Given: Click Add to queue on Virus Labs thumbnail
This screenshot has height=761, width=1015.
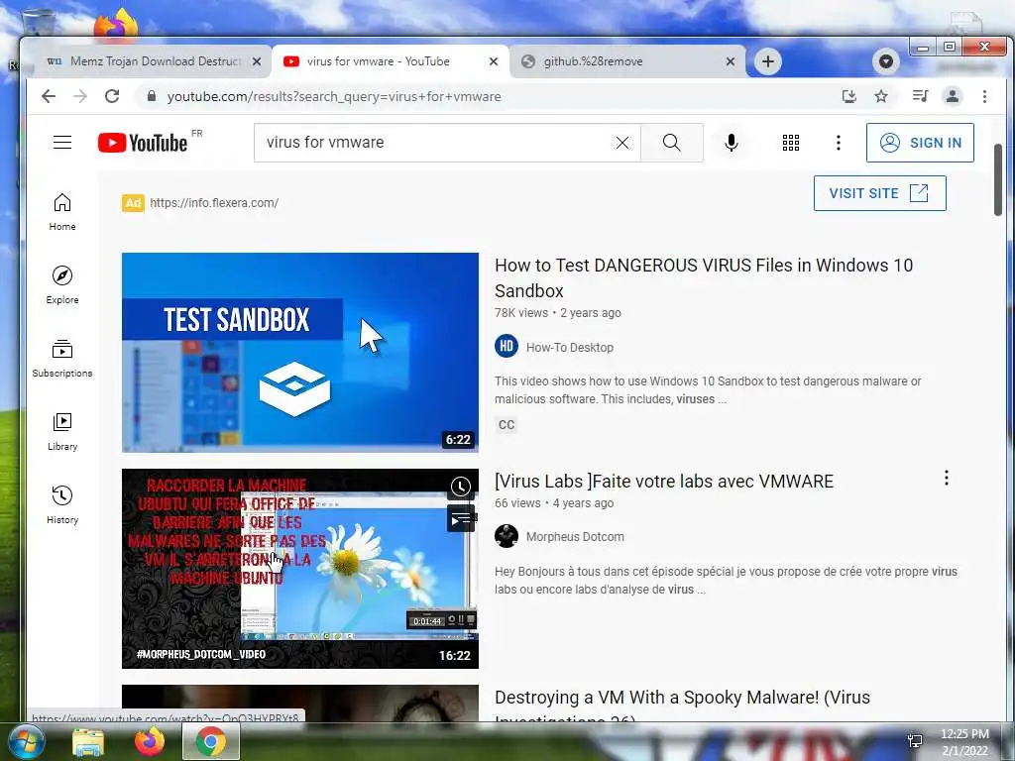Looking at the screenshot, I should (x=461, y=518).
